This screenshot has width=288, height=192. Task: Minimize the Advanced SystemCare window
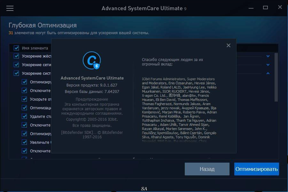click(251, 8)
